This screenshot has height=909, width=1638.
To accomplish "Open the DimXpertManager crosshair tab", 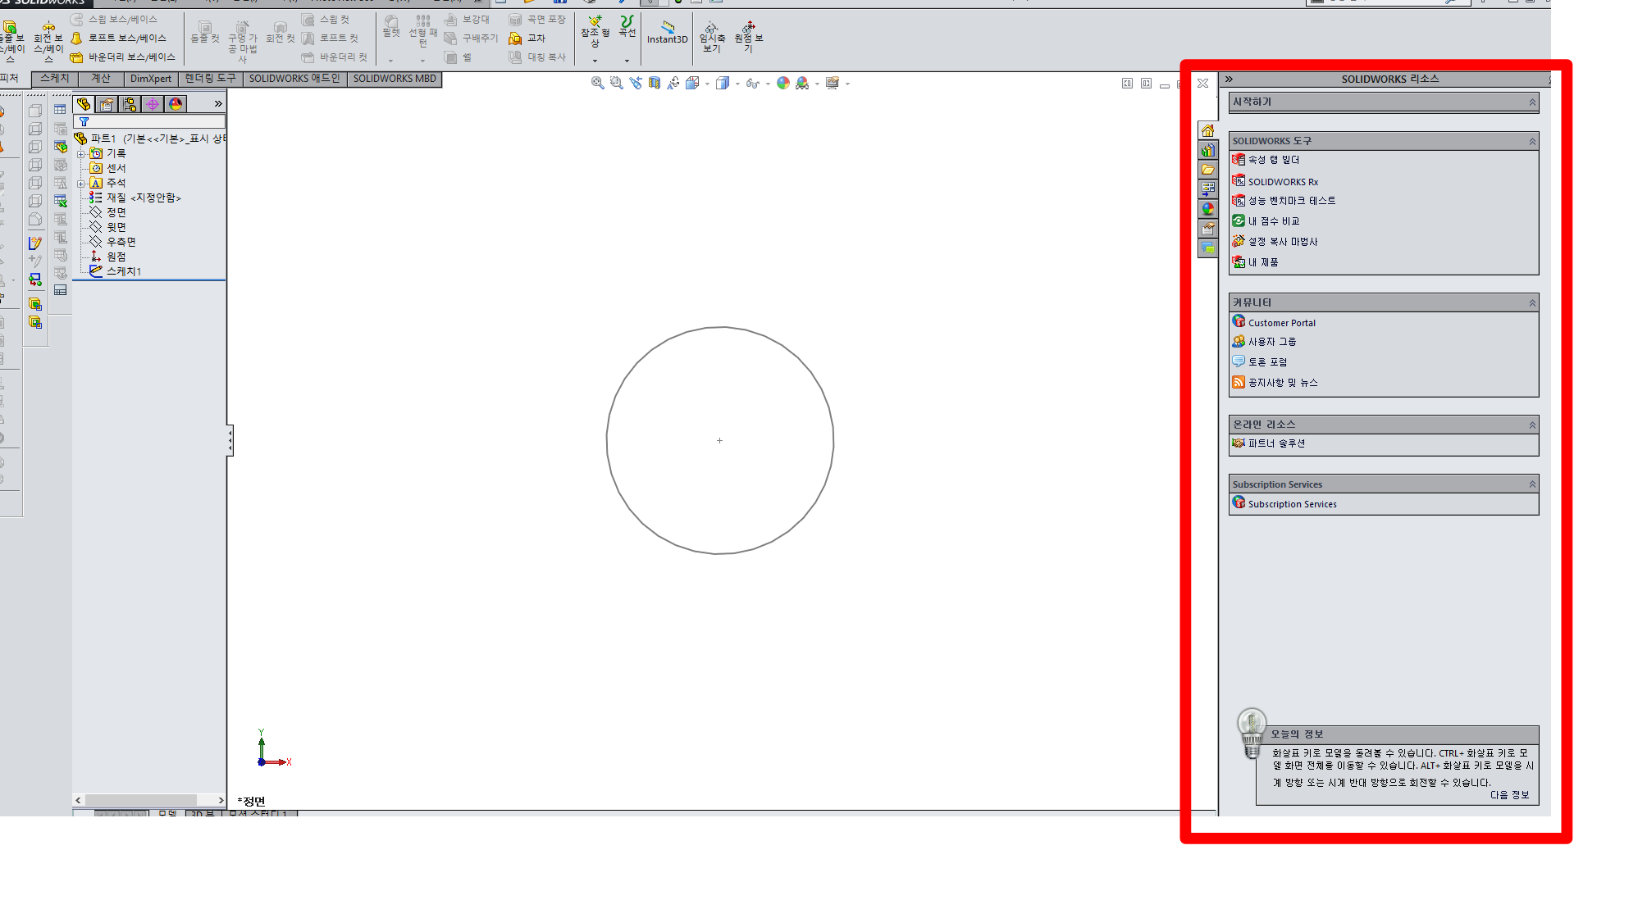I will coord(153,104).
